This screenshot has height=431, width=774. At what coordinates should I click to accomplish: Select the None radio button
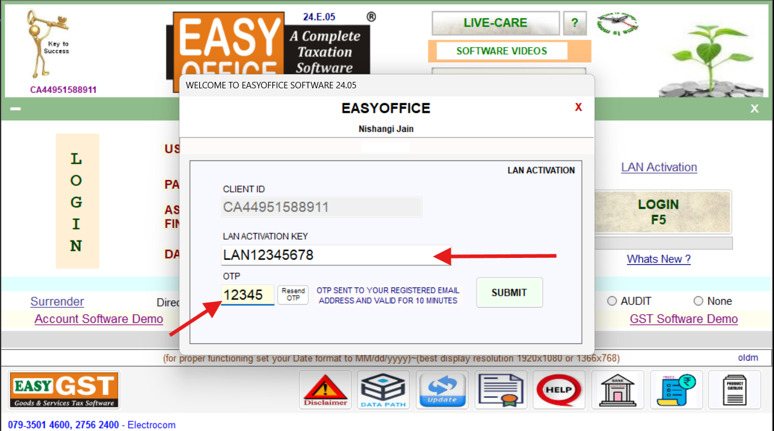point(699,301)
